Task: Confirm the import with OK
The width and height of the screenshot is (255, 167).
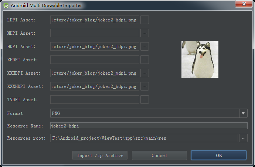Action: [219, 155]
